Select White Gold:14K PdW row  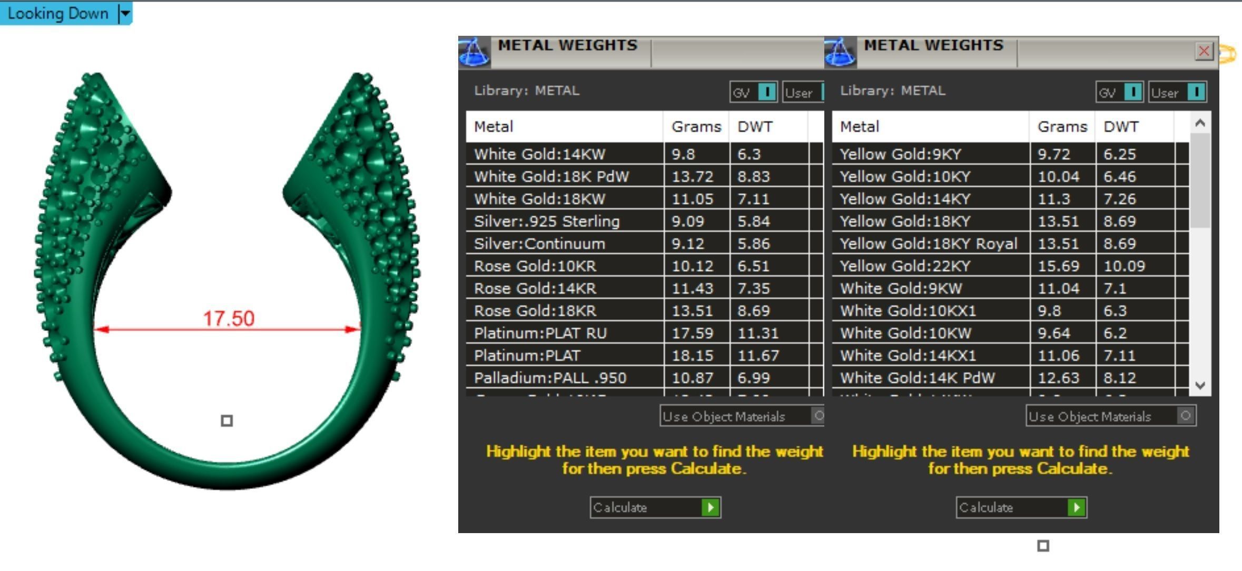click(x=1011, y=378)
